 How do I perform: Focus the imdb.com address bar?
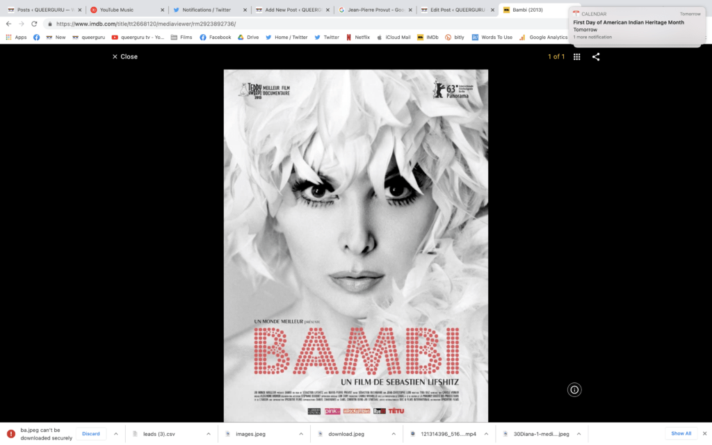pyautogui.click(x=300, y=24)
